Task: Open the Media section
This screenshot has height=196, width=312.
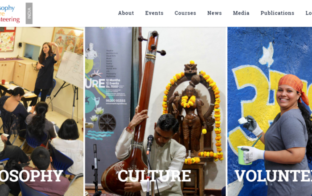Action: pos(241,13)
